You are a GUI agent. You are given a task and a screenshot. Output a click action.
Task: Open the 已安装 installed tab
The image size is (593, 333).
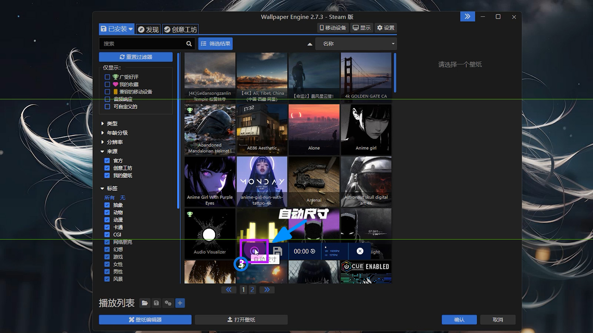click(x=116, y=29)
